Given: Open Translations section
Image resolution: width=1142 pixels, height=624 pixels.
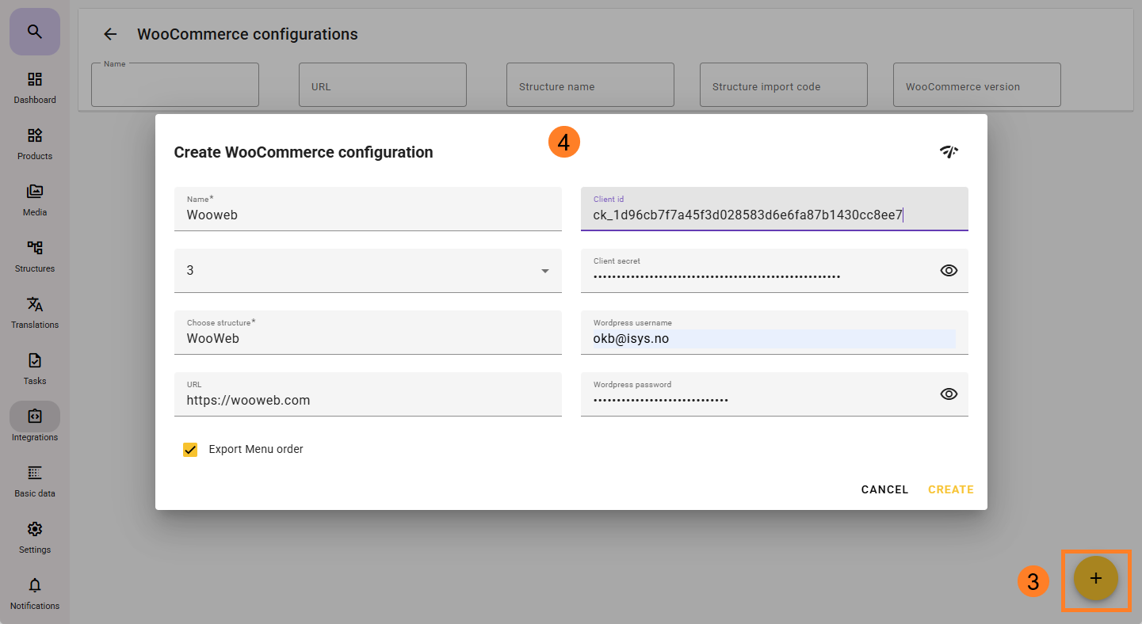Looking at the screenshot, I should tap(35, 313).
